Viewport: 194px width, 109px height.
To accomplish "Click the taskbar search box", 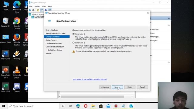I will pyautogui.click(x=33, y=106).
